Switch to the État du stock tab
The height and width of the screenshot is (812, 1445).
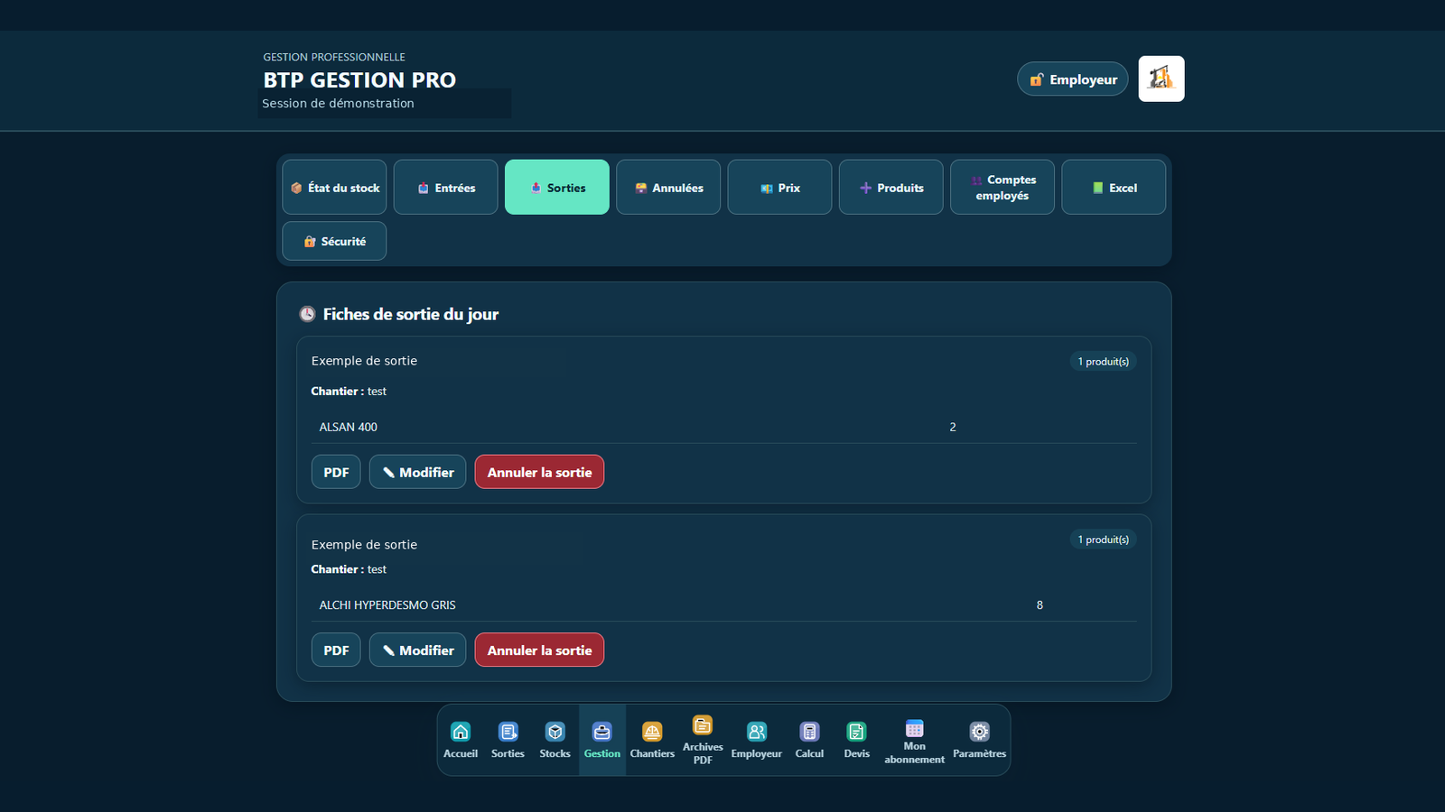pyautogui.click(x=334, y=187)
